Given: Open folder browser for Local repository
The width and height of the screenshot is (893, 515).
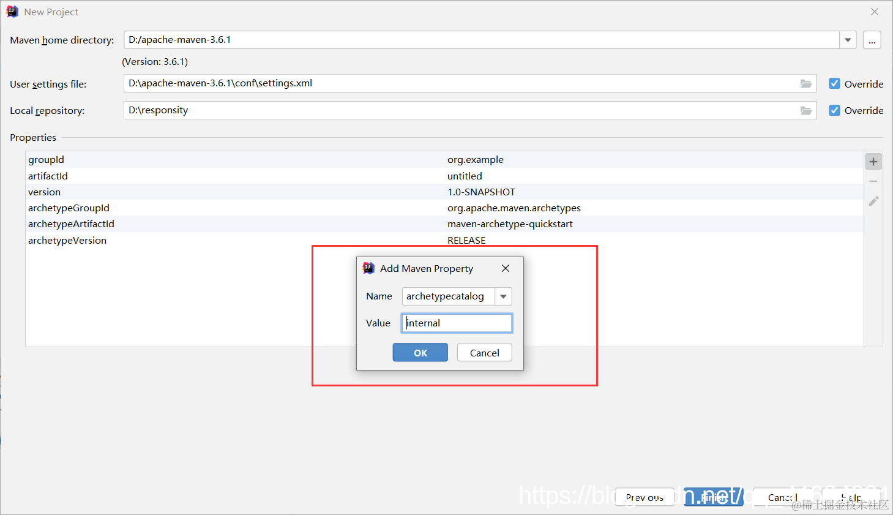Looking at the screenshot, I should coord(806,110).
